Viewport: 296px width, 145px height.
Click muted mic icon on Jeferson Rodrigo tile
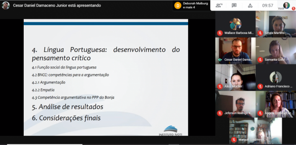tap(220, 113)
